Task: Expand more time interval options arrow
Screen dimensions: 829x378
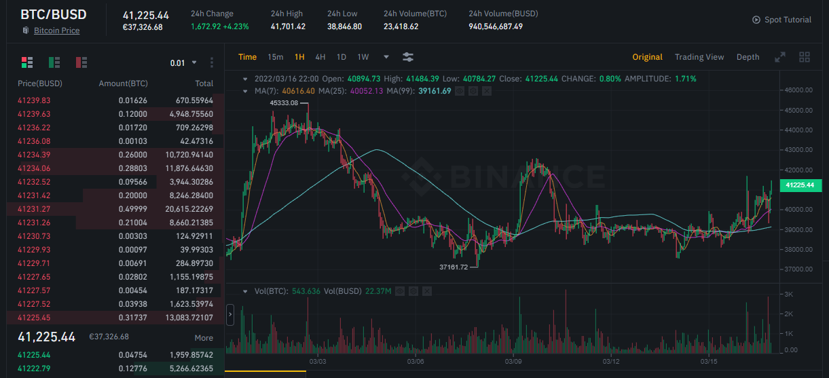Action: (x=386, y=57)
